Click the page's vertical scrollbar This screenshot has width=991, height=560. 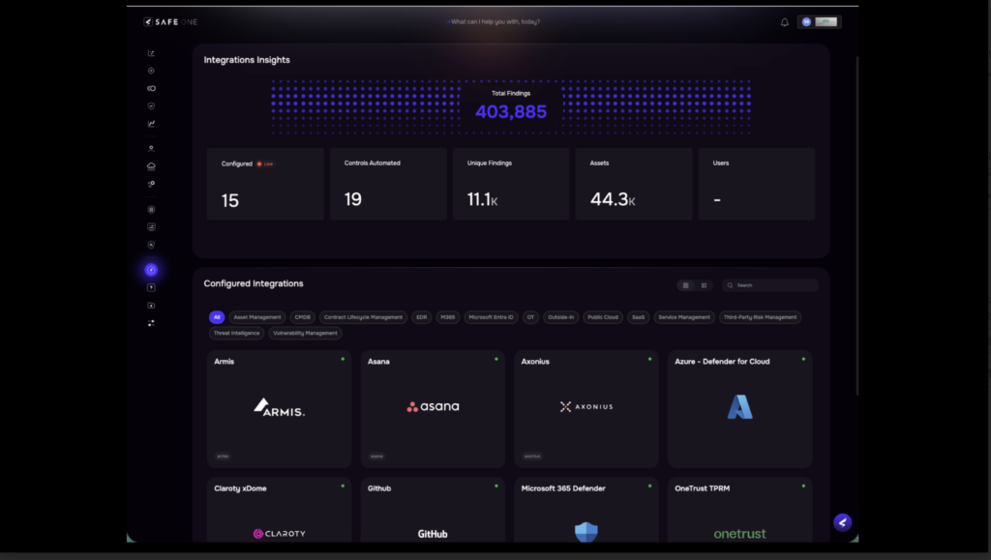click(857, 222)
